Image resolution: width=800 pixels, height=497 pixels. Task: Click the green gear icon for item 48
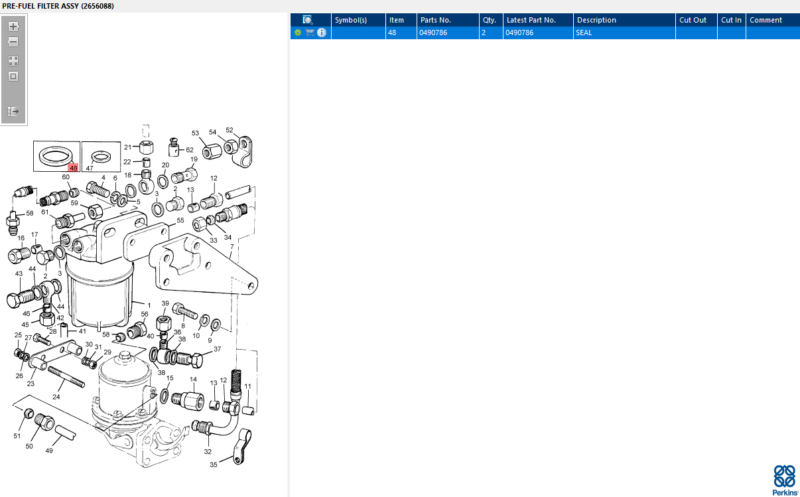pyautogui.click(x=298, y=33)
